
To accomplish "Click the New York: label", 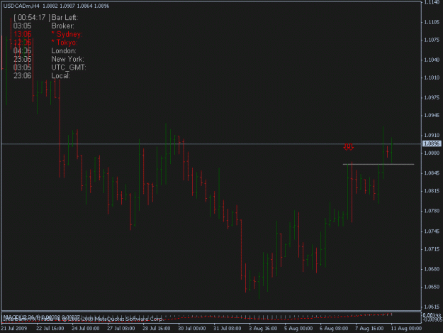I will tap(67, 59).
